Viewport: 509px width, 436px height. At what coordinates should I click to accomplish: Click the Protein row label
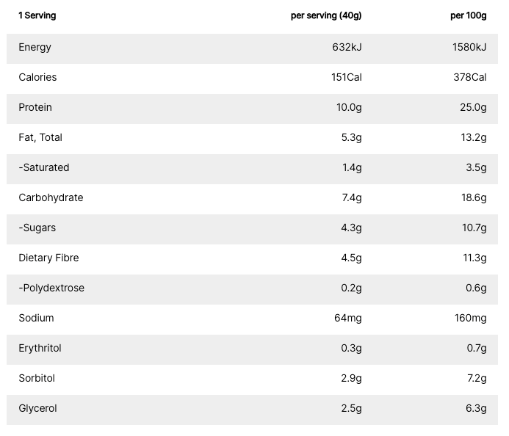35,107
